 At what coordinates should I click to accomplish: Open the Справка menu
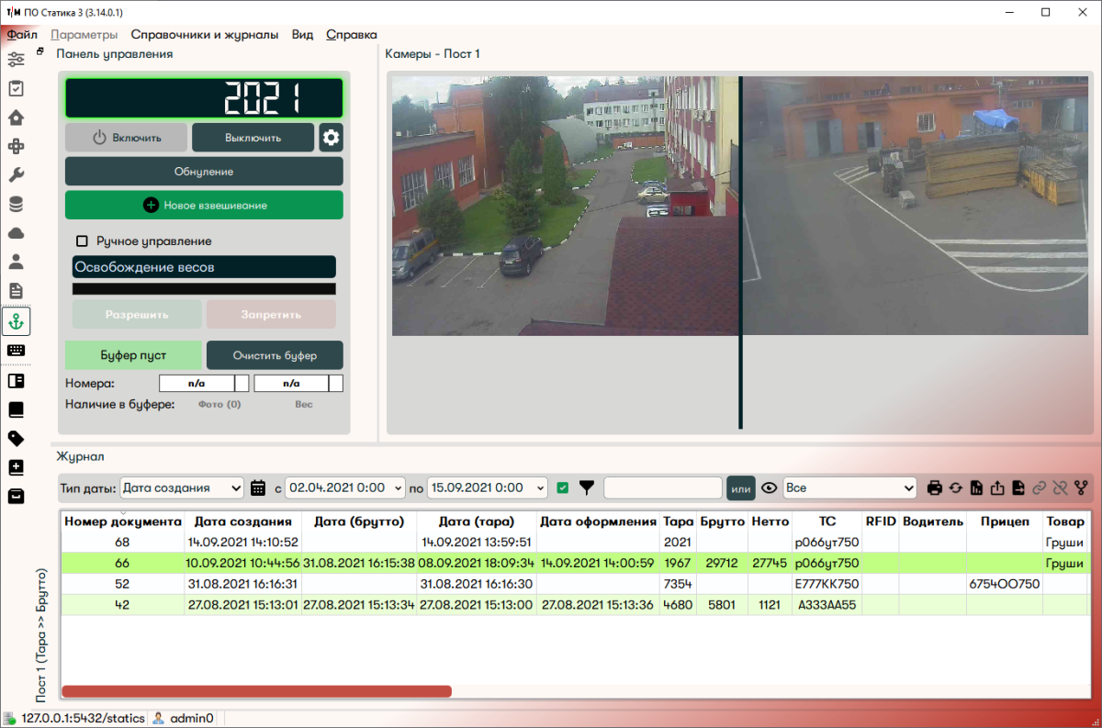point(352,34)
